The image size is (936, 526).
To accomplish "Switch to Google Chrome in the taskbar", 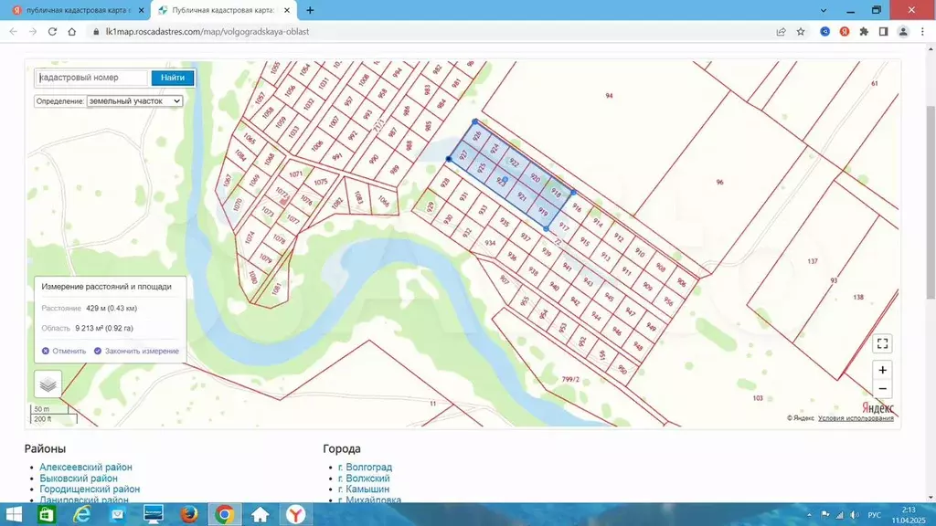I will tap(225, 514).
